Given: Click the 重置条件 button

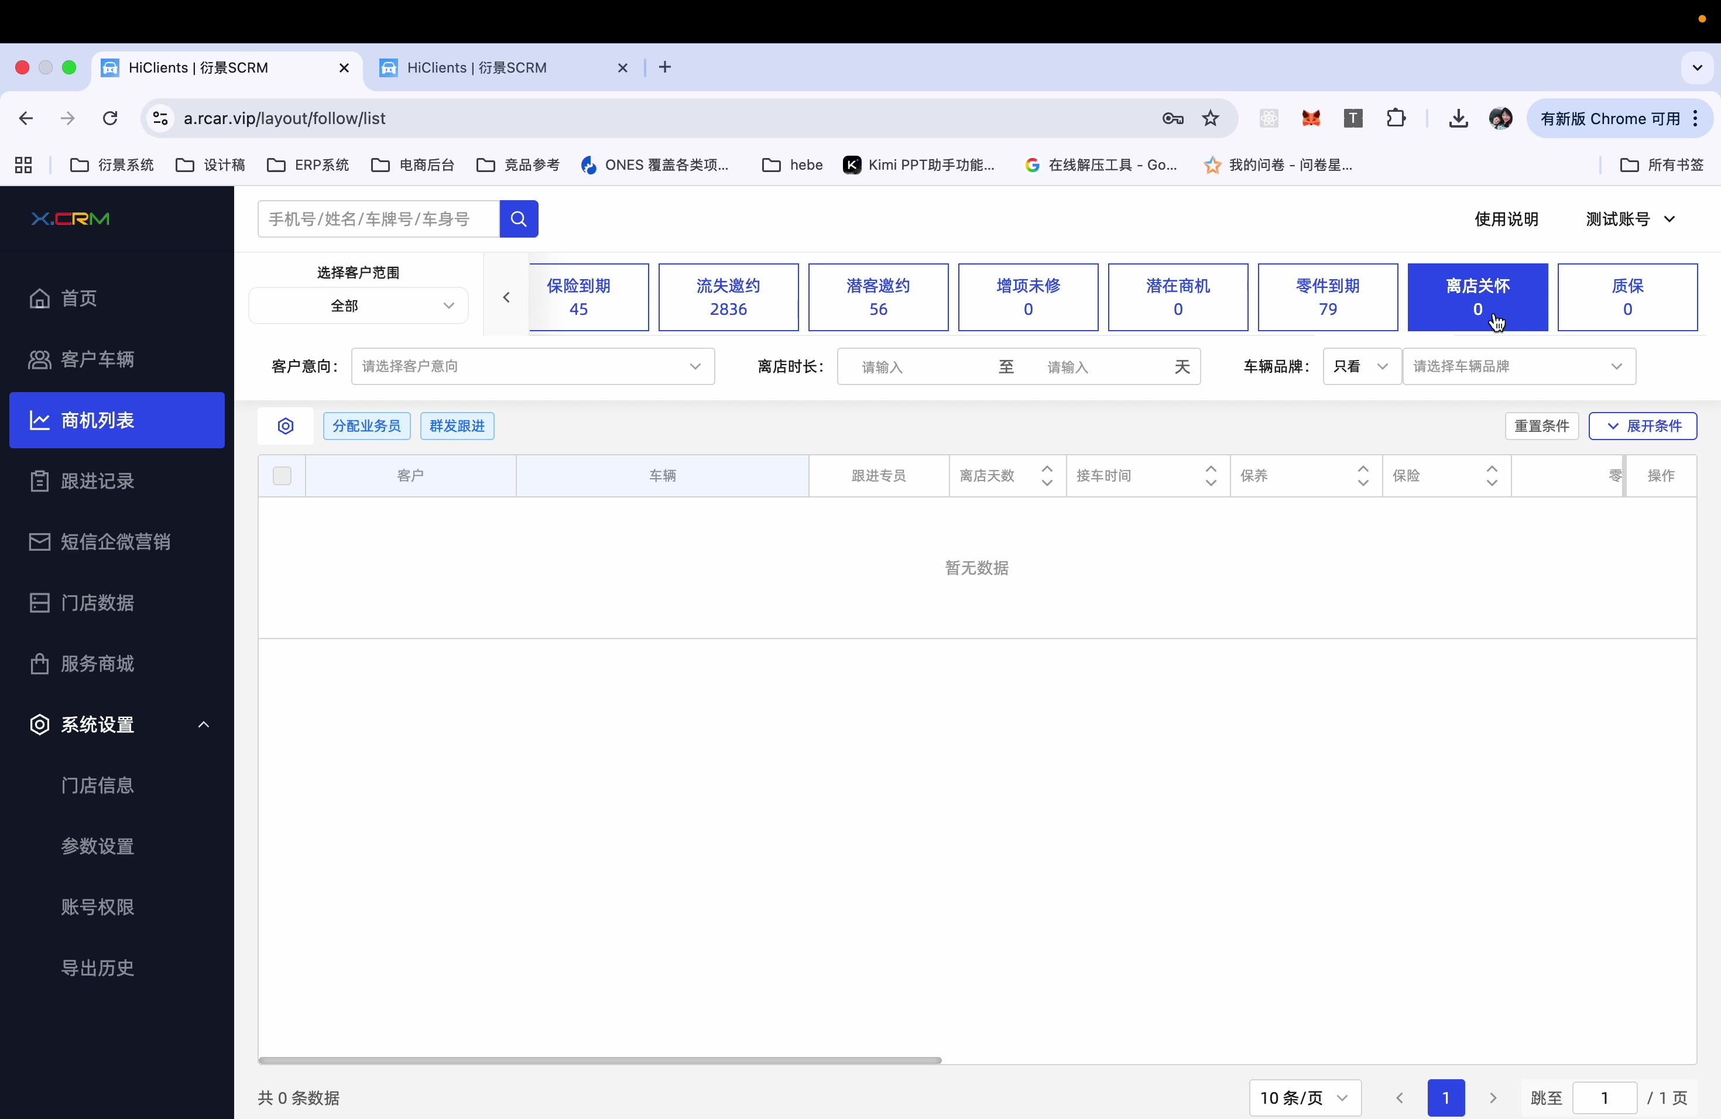Looking at the screenshot, I should 1542,427.
